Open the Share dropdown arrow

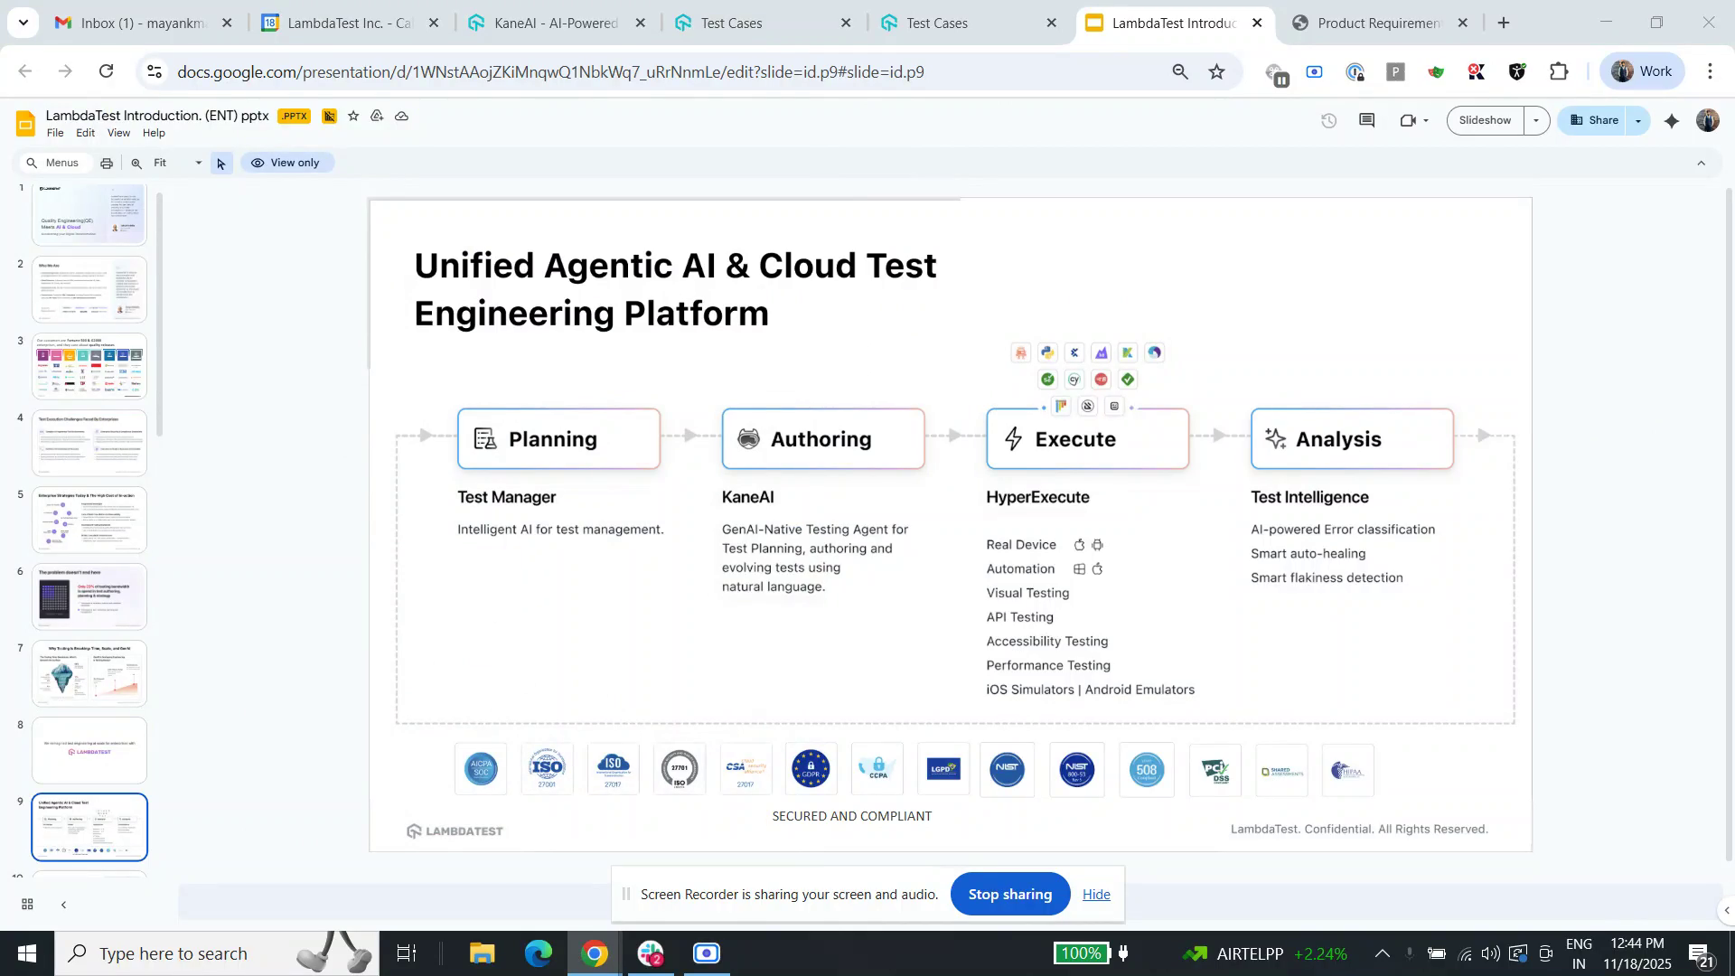pos(1636,119)
